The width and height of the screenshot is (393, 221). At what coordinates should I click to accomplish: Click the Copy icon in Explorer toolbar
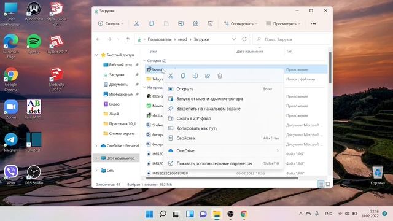pos(152,23)
